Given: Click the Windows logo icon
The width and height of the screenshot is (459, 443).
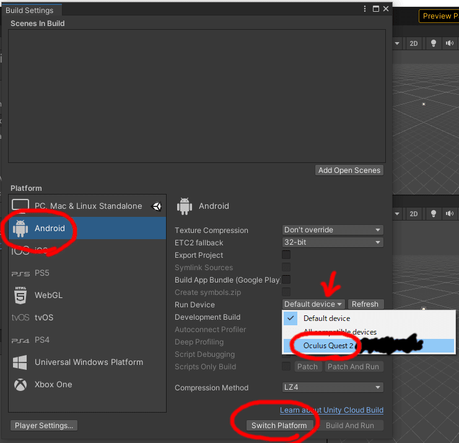Looking at the screenshot, I should pos(20,362).
